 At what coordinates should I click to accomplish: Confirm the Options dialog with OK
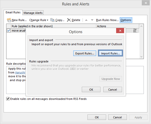(x=91, y=90)
